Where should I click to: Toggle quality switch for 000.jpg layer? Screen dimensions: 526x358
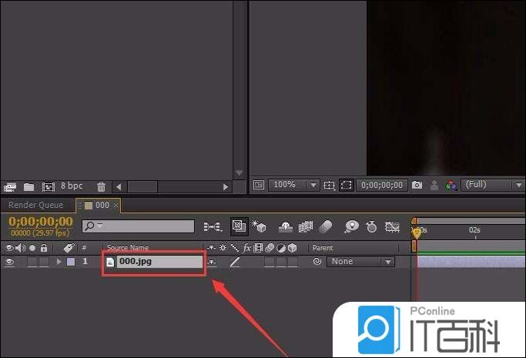pos(235,262)
